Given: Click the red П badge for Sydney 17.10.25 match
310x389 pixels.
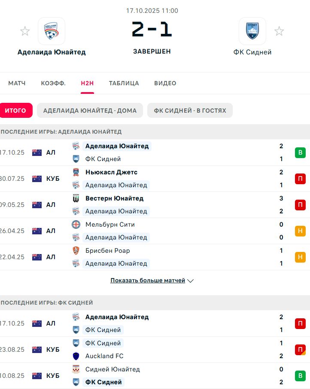Looking at the screenshot, I should 300,323.
